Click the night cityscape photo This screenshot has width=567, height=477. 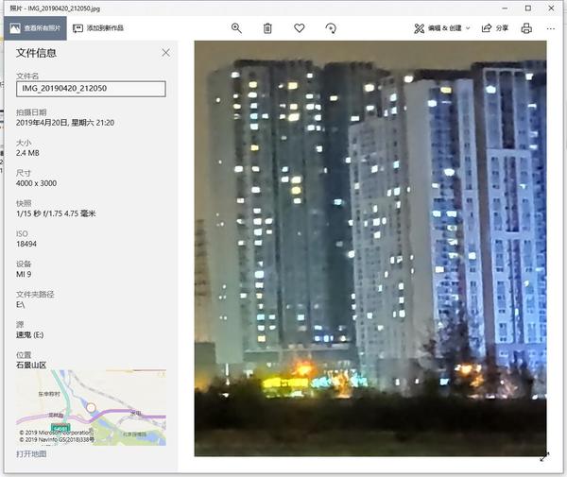[x=370, y=248]
